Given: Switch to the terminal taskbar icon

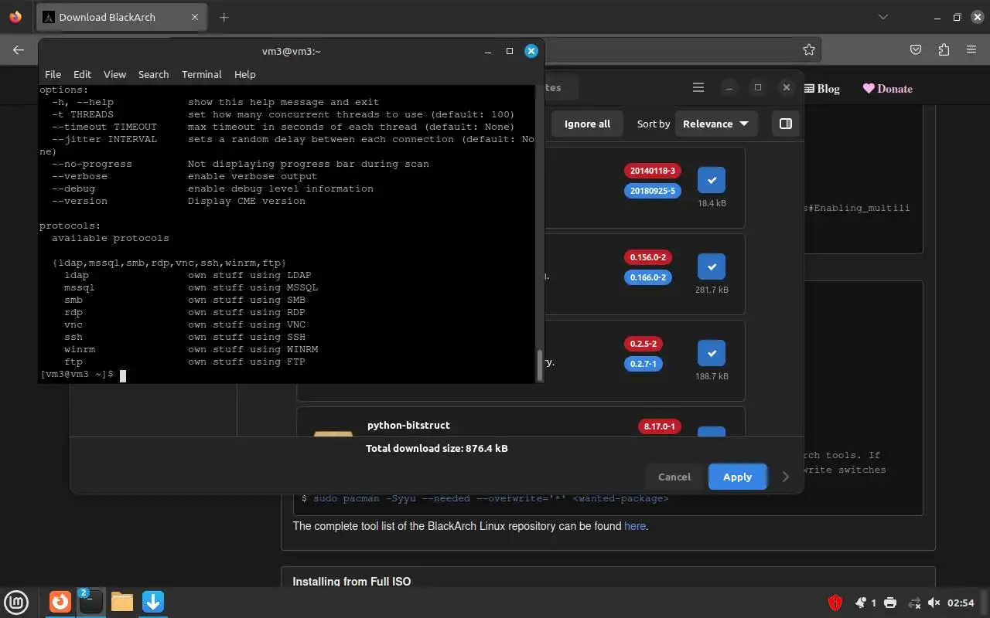Looking at the screenshot, I should [x=90, y=602].
